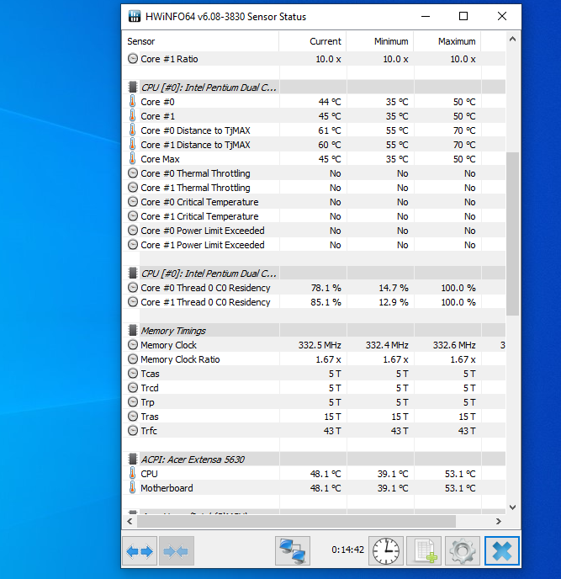Click the ACPI CPU thermometer icon
Image resolution: width=561 pixels, height=579 pixels.
[x=132, y=473]
